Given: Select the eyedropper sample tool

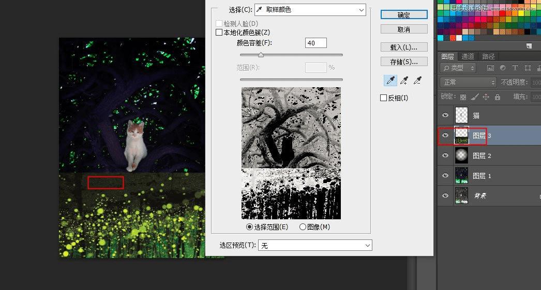Looking at the screenshot, I should [390, 80].
